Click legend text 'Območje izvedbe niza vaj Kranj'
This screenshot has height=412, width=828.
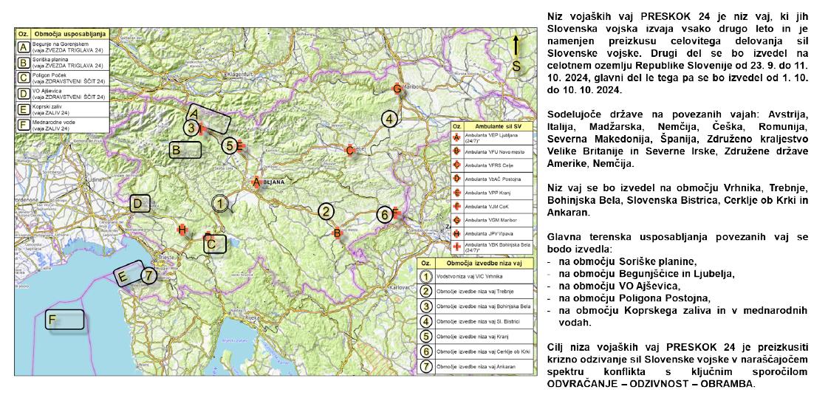click(x=473, y=337)
